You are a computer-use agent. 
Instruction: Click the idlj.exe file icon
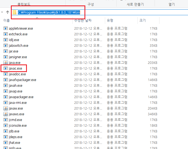pyautogui.click(x=6, y=40)
